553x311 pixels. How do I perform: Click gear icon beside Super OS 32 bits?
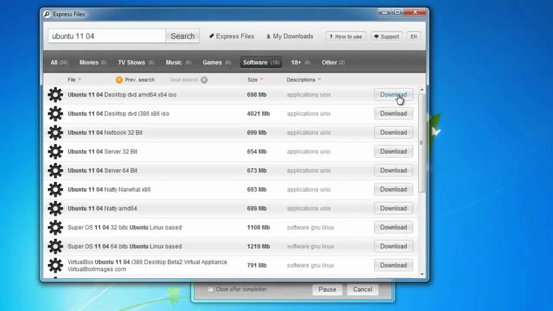coord(55,228)
